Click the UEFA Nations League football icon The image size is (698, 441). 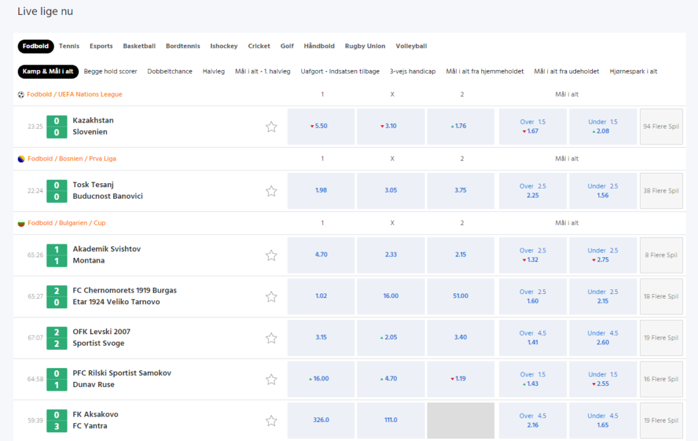pyautogui.click(x=21, y=95)
